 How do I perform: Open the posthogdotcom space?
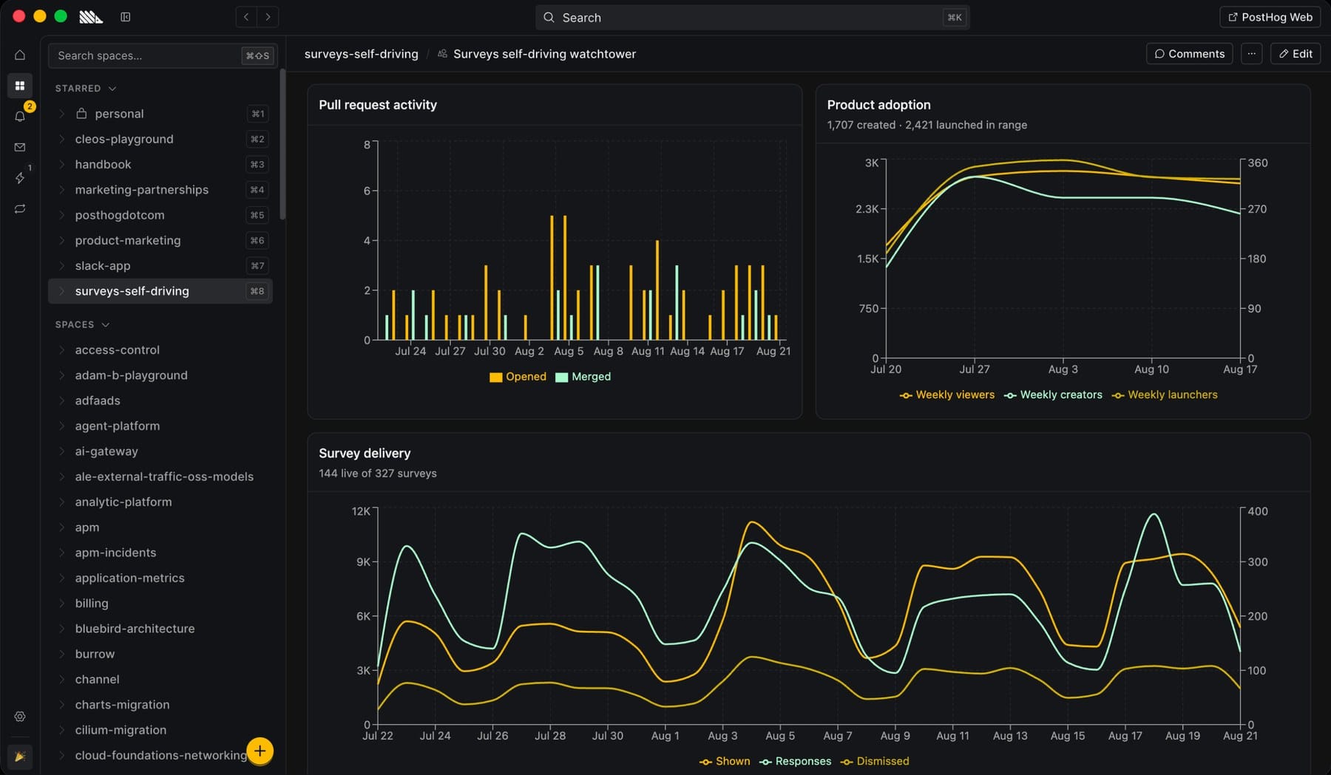tap(160, 215)
